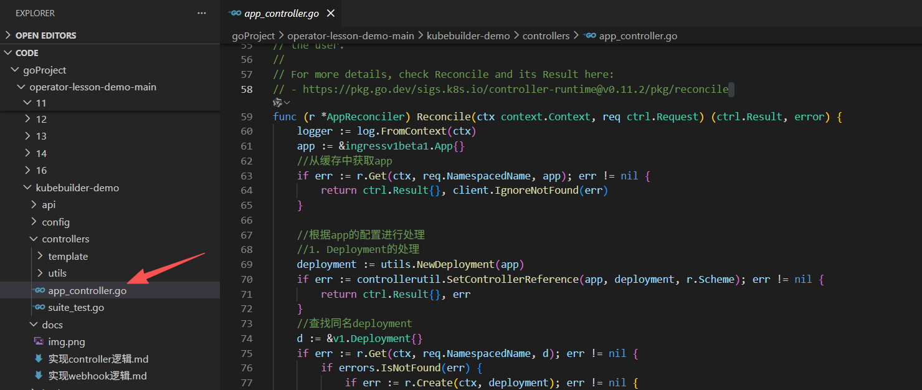The image size is (922, 390).
Task: Open the Explorer more actions ellipsis menu
Action: 201,13
